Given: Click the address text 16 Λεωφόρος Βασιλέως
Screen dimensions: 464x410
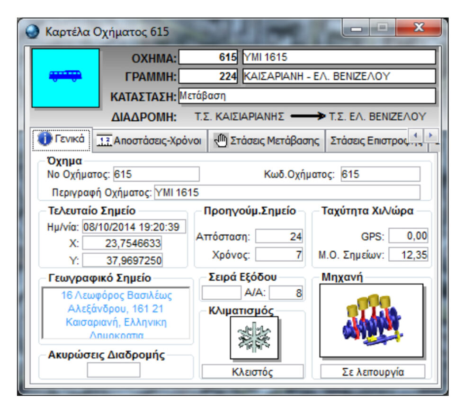Looking at the screenshot, I should click(x=116, y=295).
